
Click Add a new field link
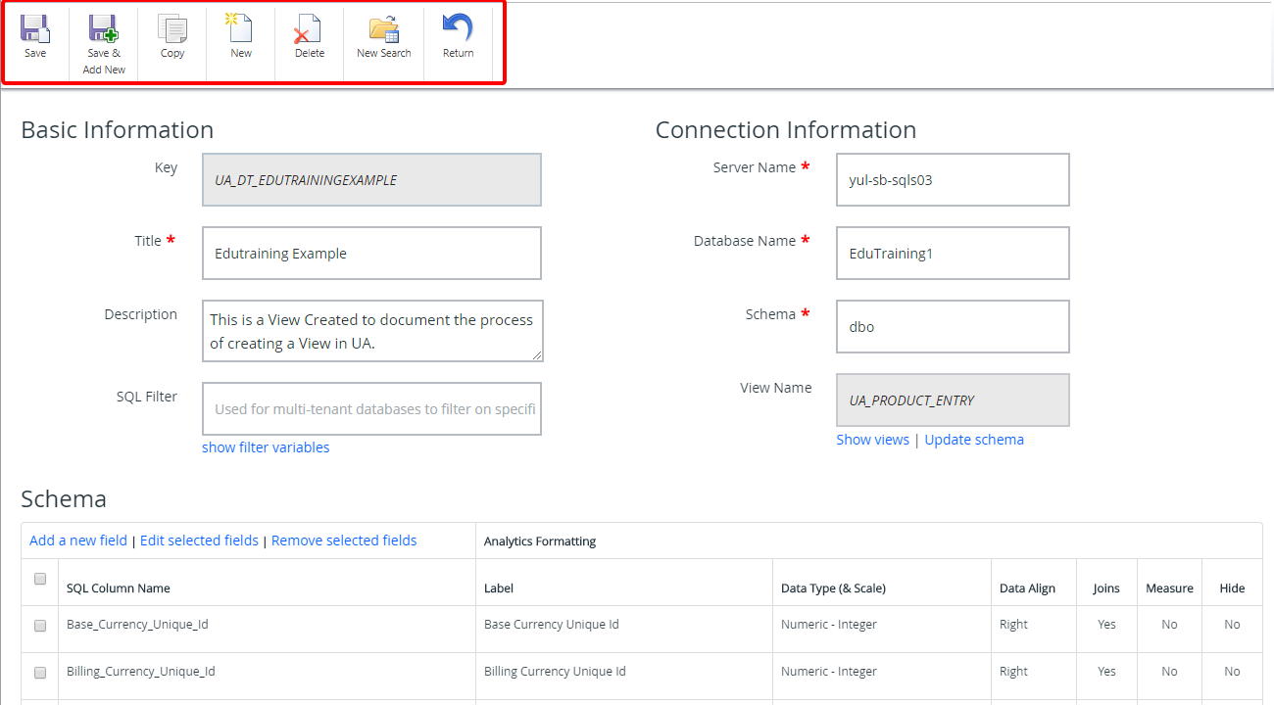coord(78,540)
